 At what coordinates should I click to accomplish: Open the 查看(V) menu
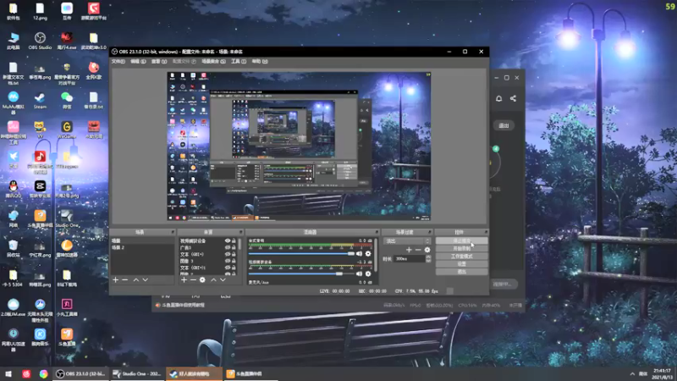pos(159,61)
